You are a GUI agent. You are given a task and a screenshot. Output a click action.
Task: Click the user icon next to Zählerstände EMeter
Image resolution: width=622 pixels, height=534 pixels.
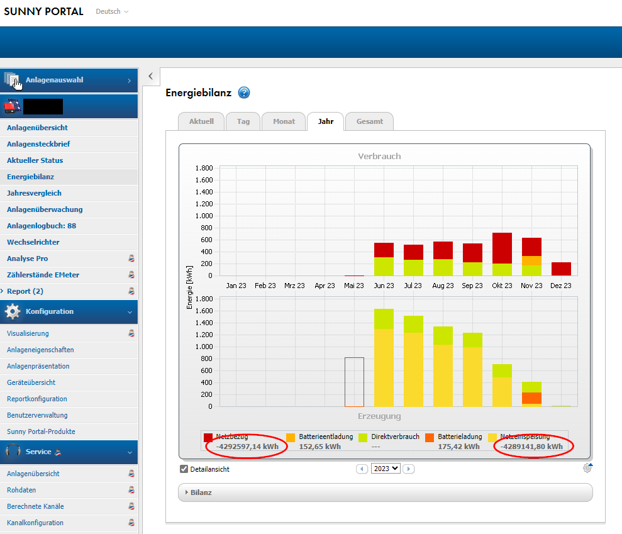click(x=131, y=274)
